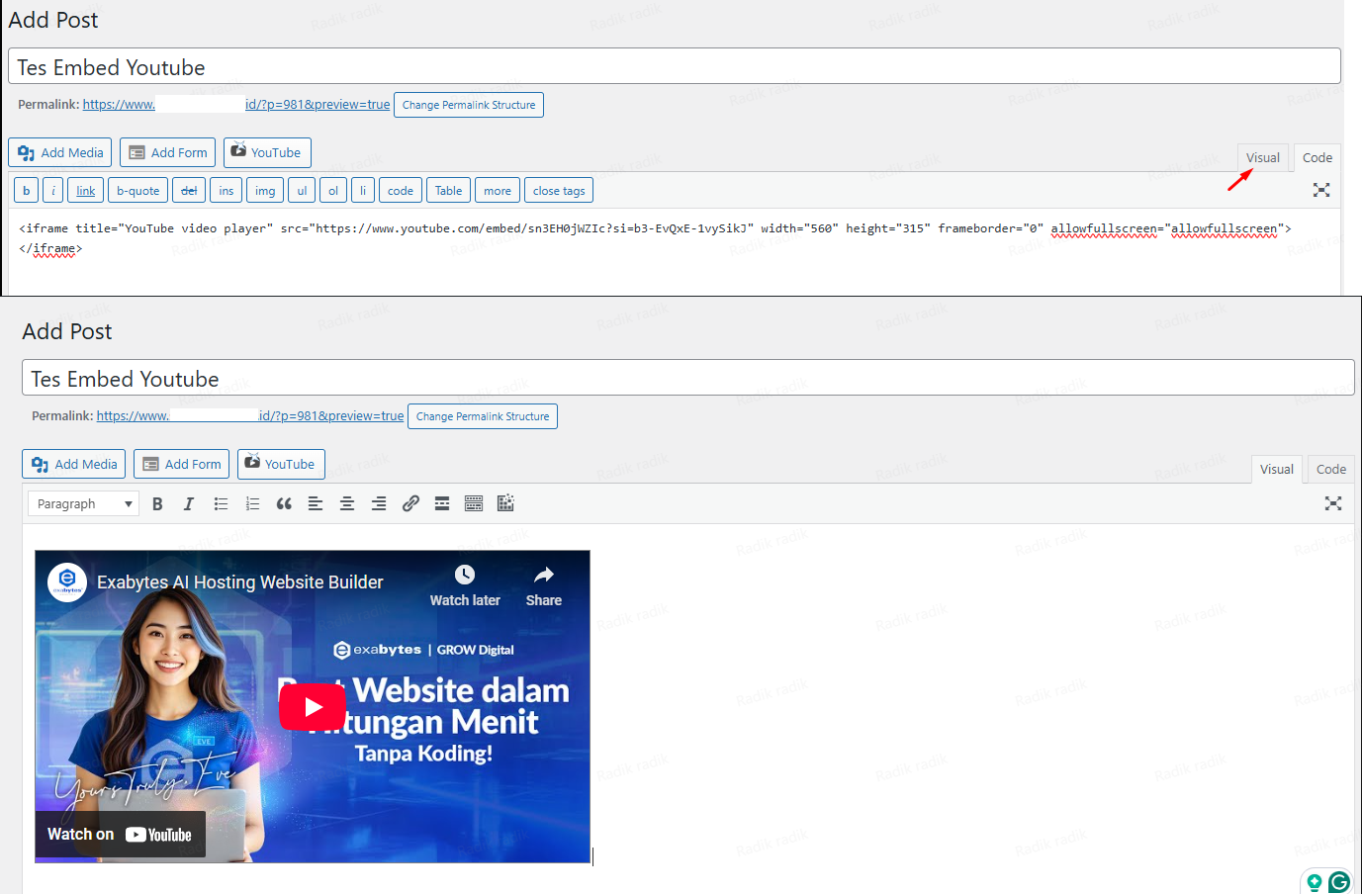1362x894 pixels.
Task: Click YouTube button above the code editor
Action: click(x=267, y=152)
